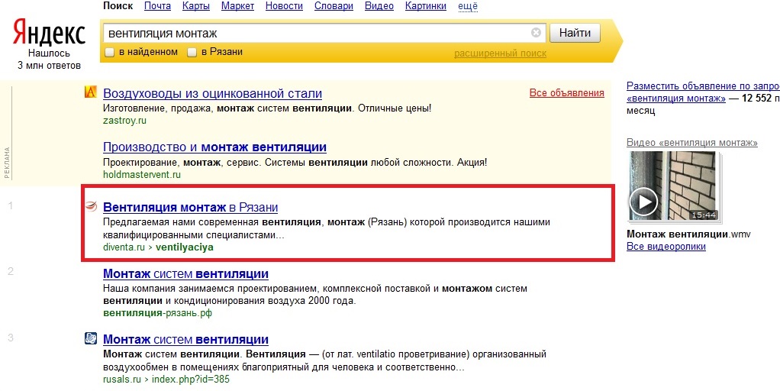Screen dimensions: 780x391
Task: Open the Словари service
Action: [x=334, y=6]
